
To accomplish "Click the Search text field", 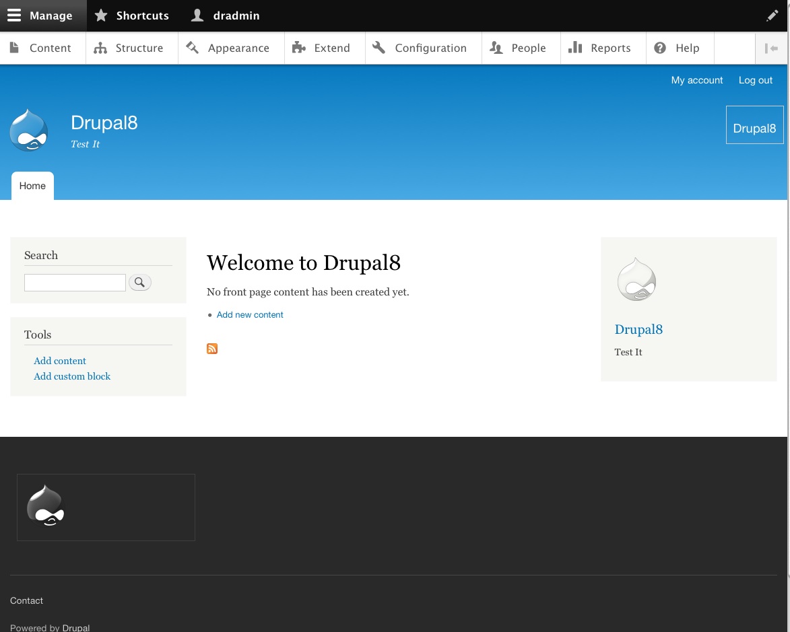I will [x=75, y=283].
